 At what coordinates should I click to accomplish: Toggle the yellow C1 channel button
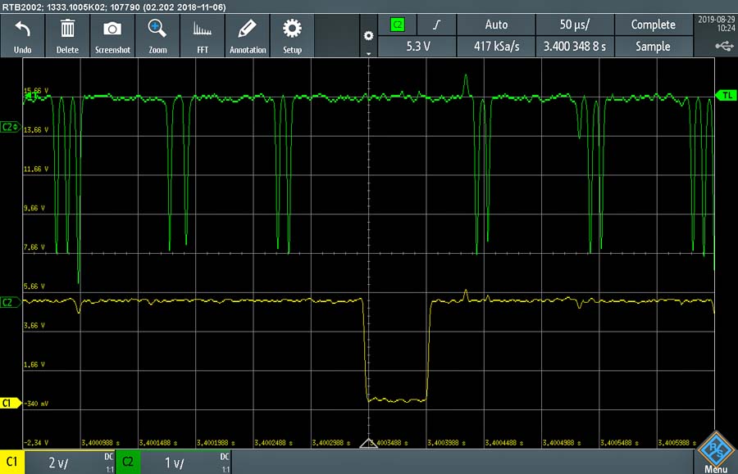pos(12,463)
